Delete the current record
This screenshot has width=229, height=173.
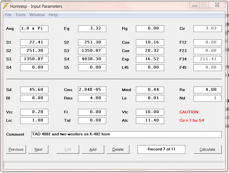point(118,149)
